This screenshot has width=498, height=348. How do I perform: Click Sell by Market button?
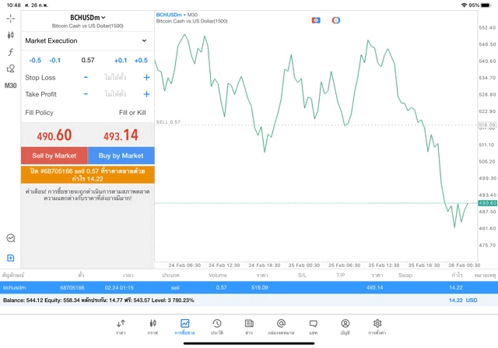[x=54, y=156]
